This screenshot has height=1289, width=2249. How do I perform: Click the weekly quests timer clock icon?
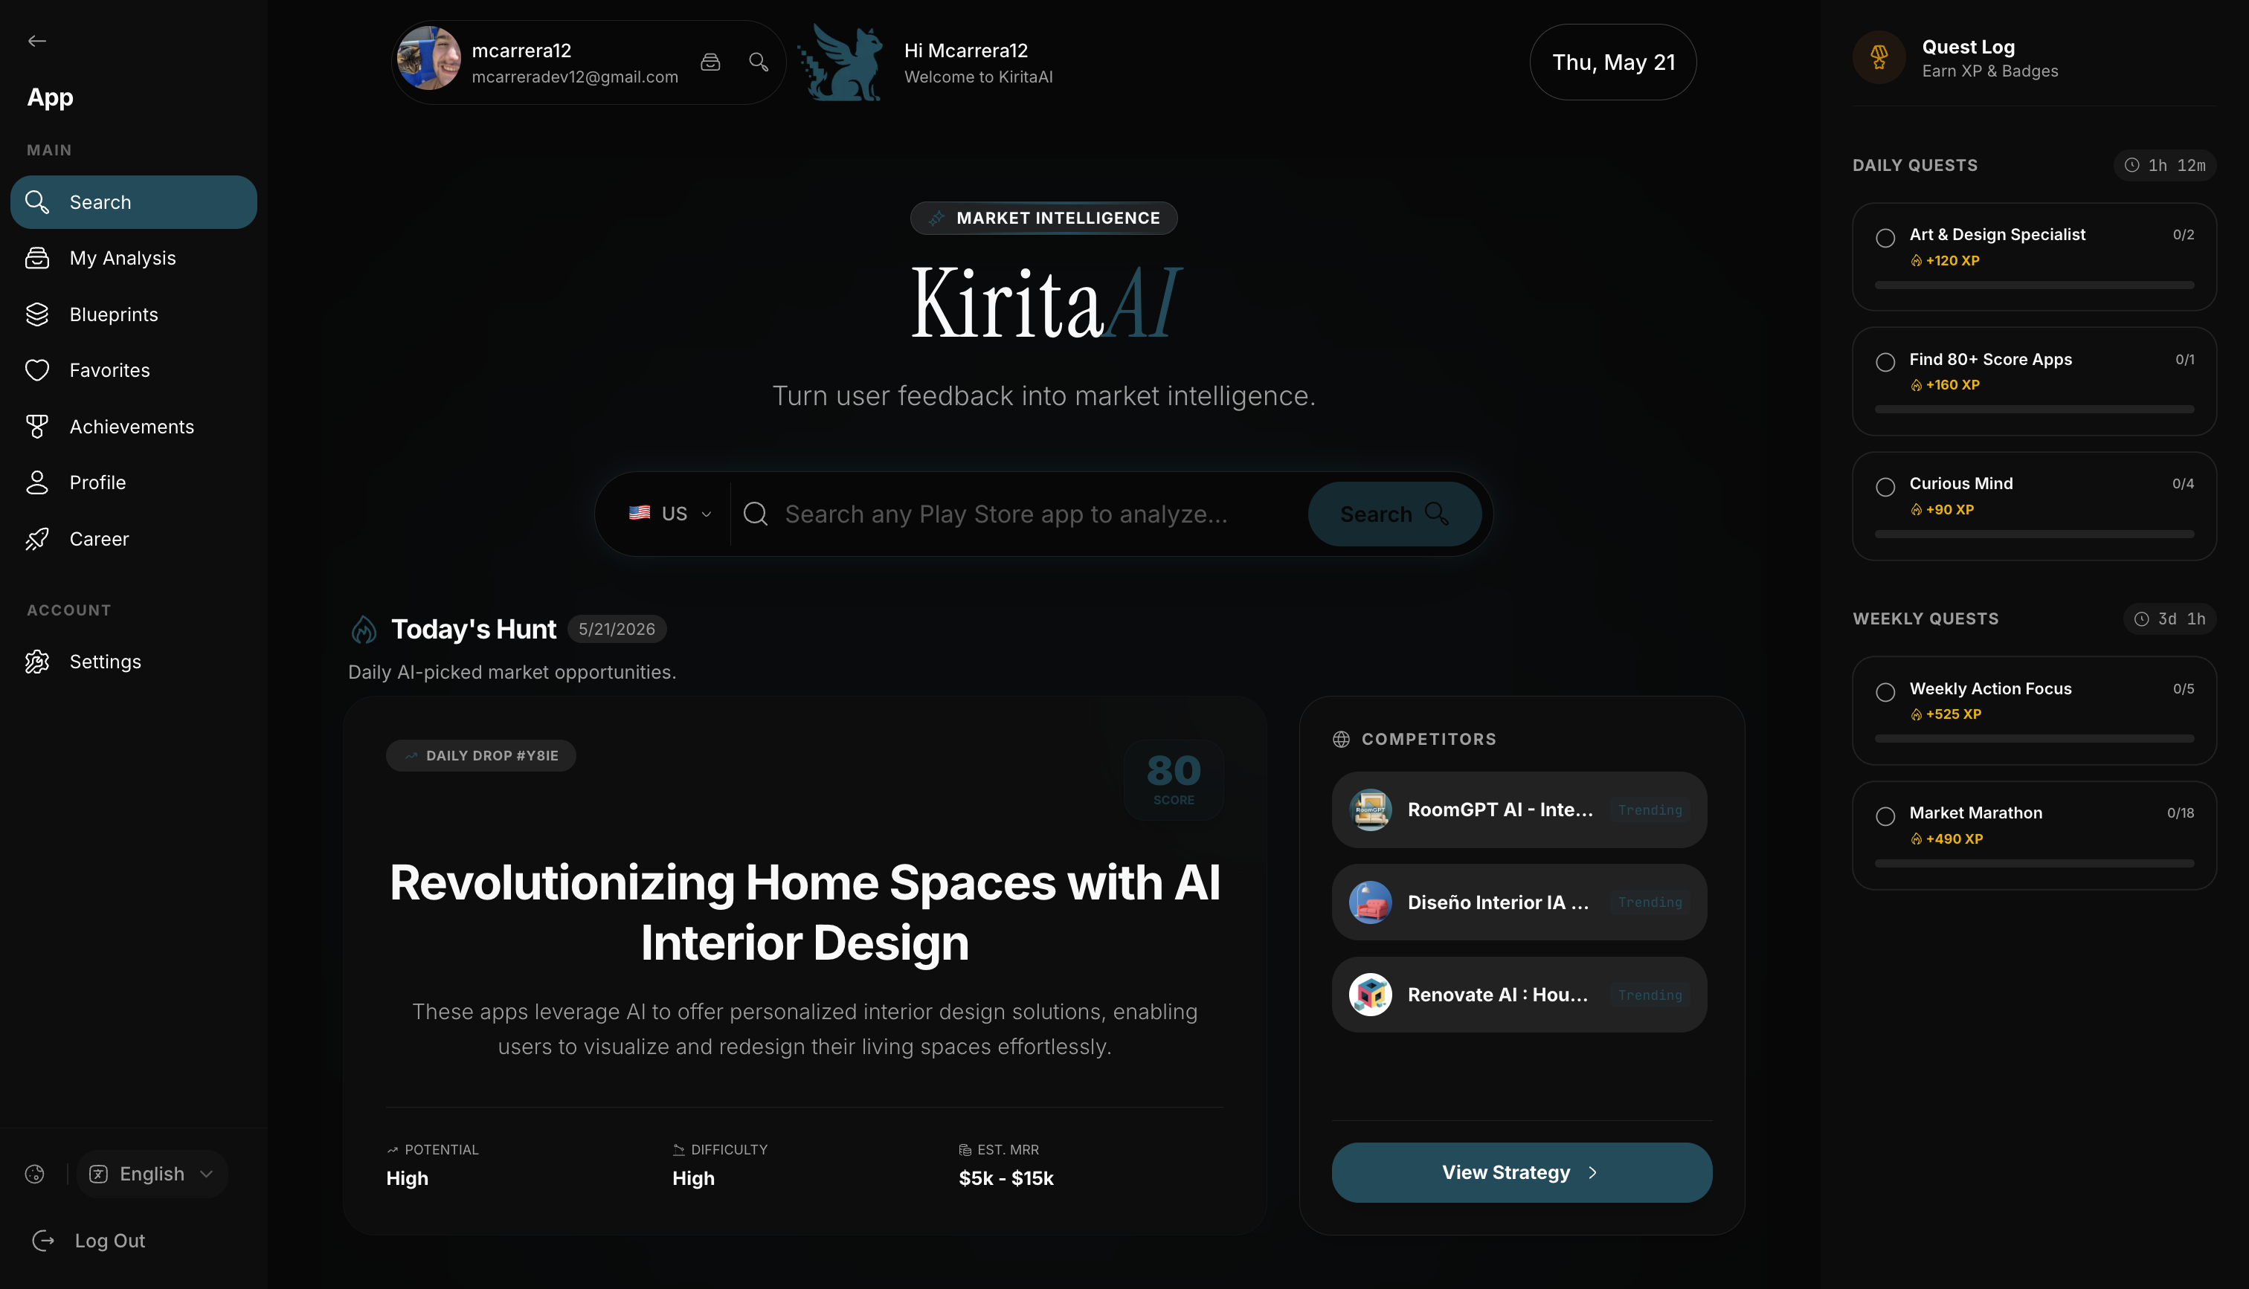[x=2142, y=618]
